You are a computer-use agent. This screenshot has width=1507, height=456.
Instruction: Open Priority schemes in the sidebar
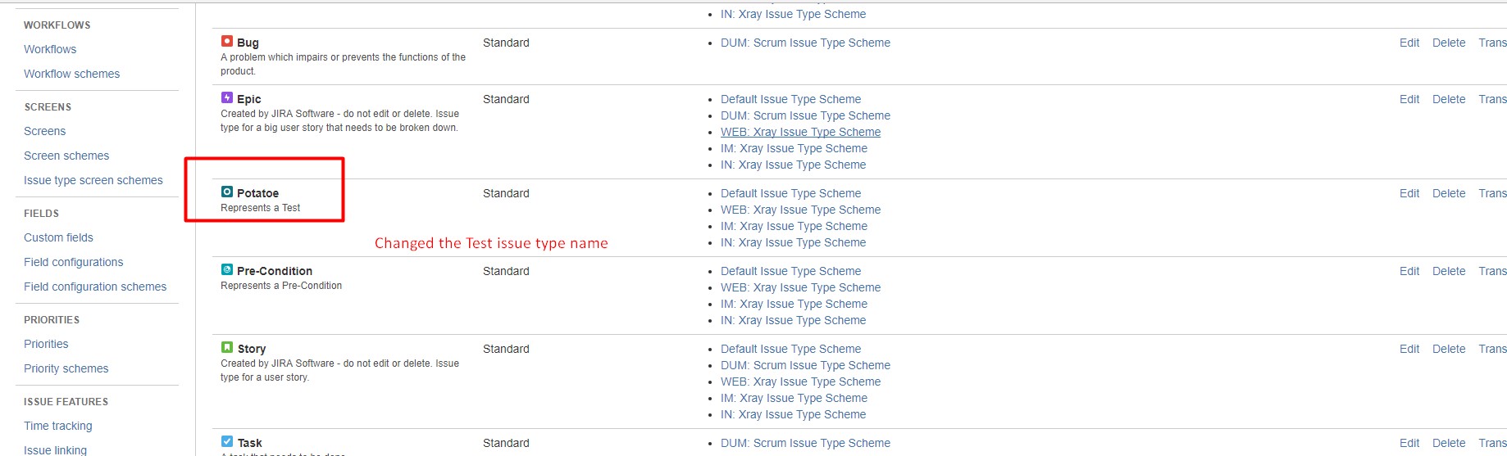pos(66,368)
